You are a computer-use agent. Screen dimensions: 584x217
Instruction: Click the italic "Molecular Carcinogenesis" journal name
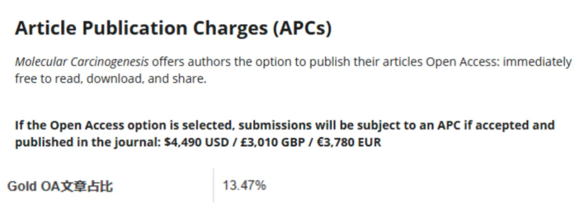pyautogui.click(x=82, y=62)
